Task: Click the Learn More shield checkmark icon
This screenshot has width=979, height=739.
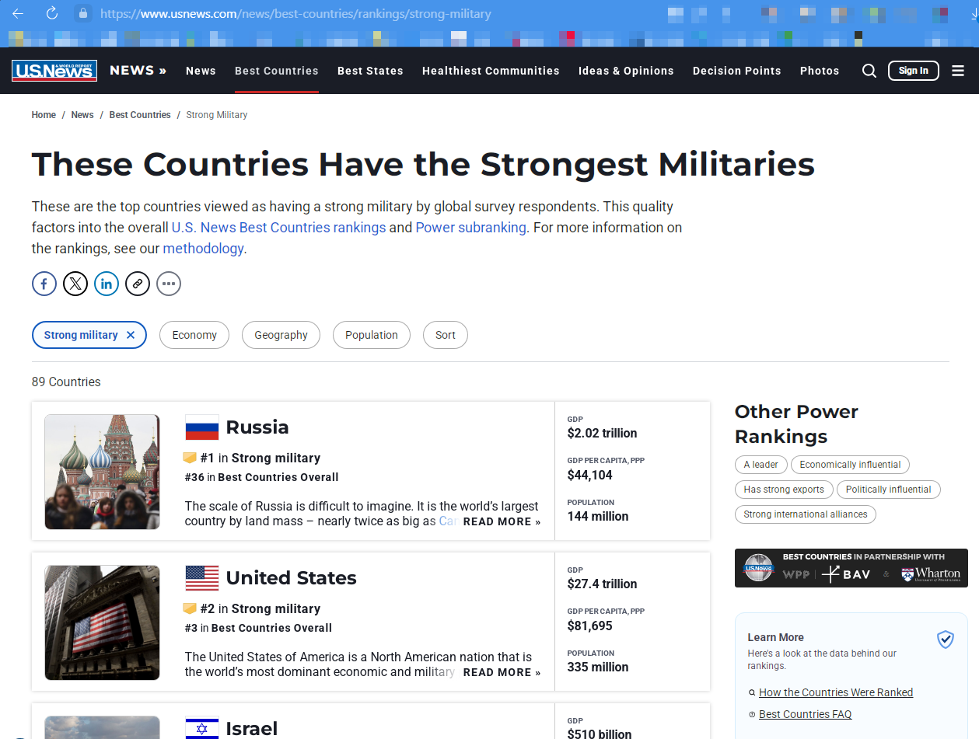Action: click(x=946, y=640)
